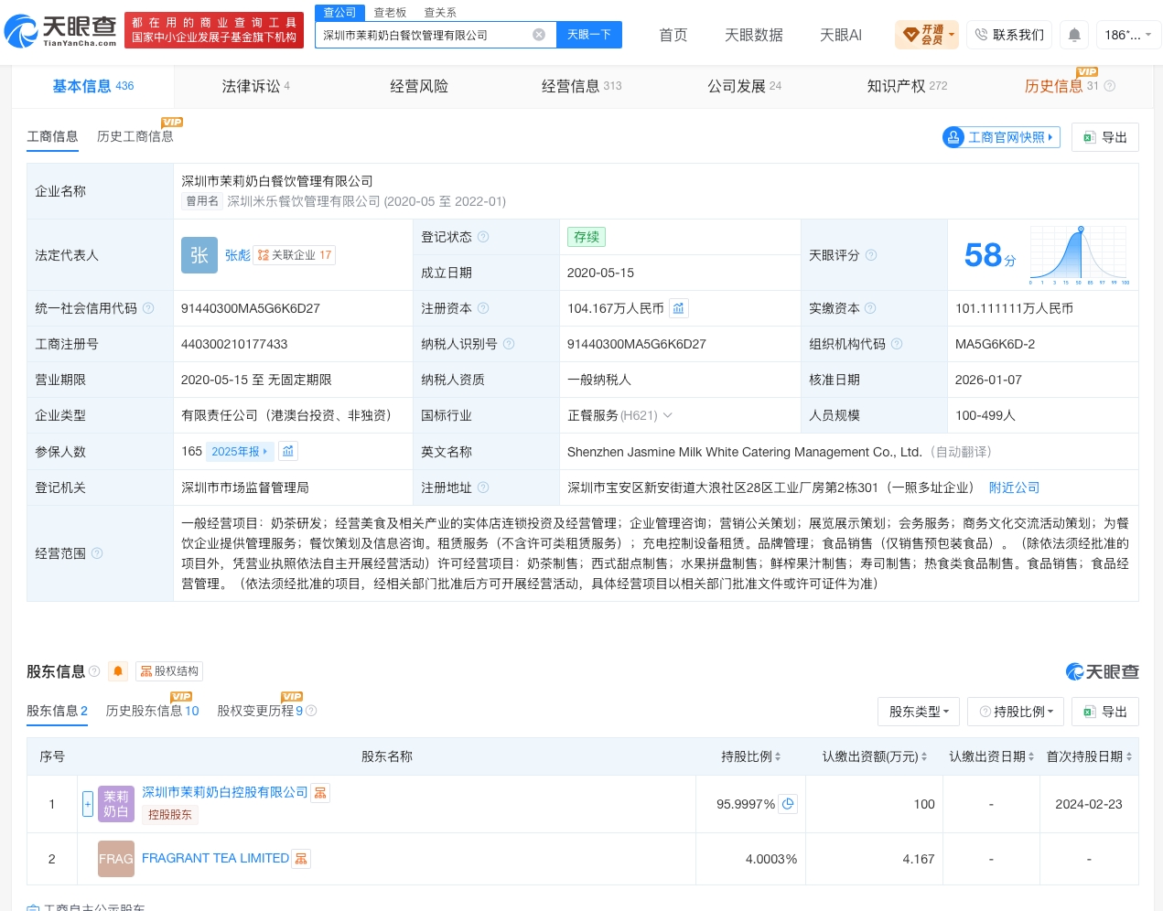Click the 天眼一下 search button
Image resolution: width=1163 pixels, height=911 pixels.
(x=589, y=35)
